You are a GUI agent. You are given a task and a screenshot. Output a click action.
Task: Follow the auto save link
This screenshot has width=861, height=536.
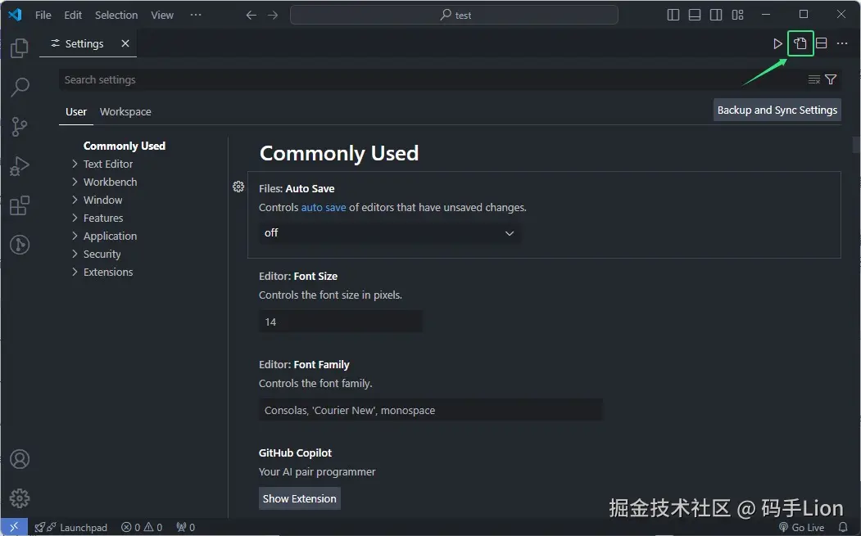point(324,207)
